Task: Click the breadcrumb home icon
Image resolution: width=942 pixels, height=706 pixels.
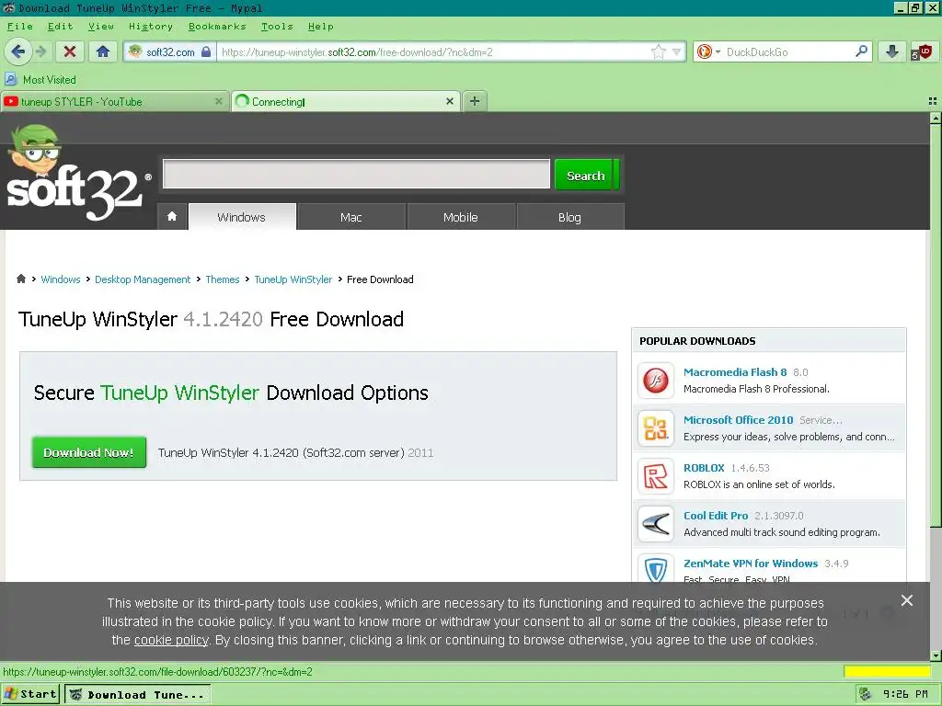Action: [x=21, y=279]
